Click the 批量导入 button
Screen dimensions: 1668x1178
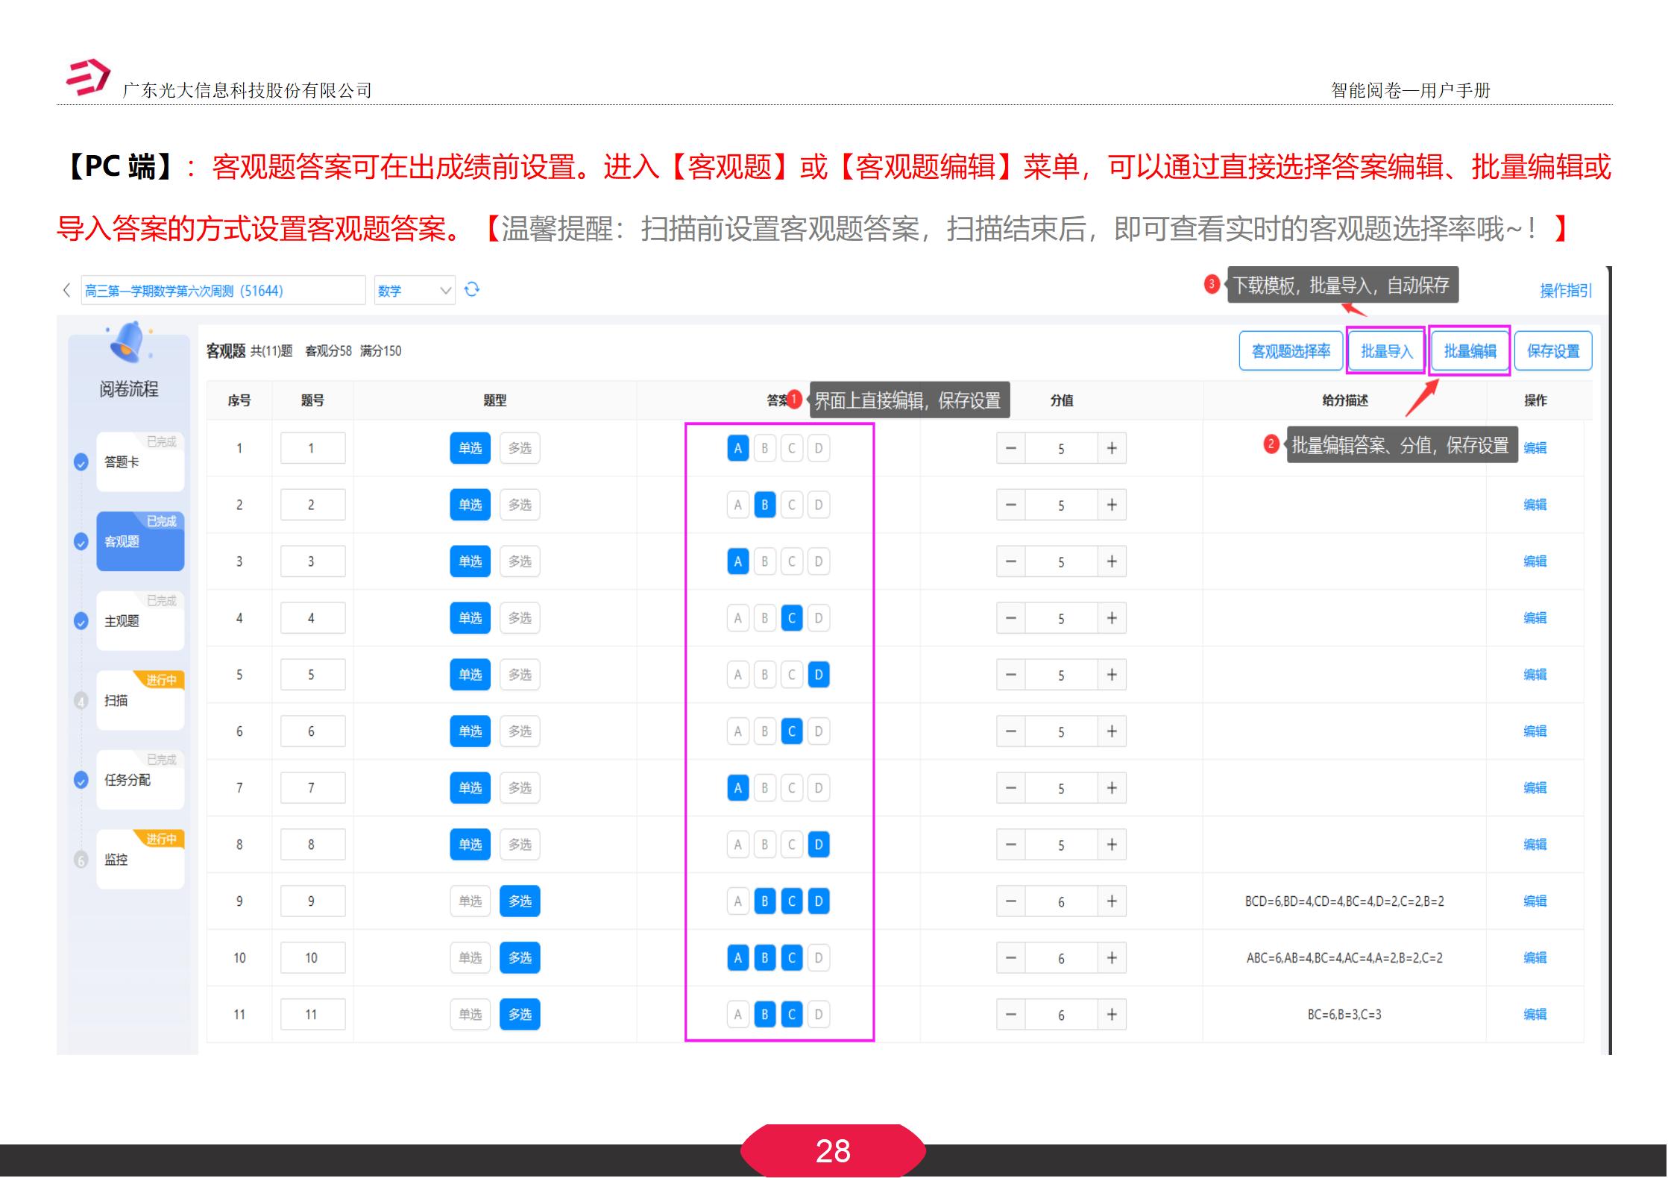coord(1385,350)
